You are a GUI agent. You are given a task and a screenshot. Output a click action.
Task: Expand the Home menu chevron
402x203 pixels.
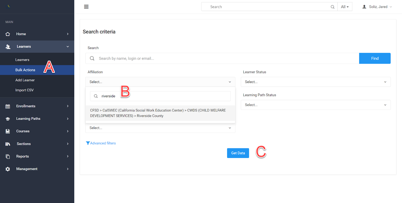(x=68, y=34)
